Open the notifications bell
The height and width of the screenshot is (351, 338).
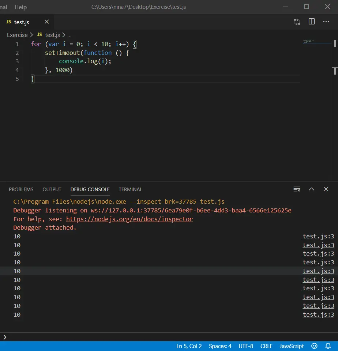[x=328, y=346]
